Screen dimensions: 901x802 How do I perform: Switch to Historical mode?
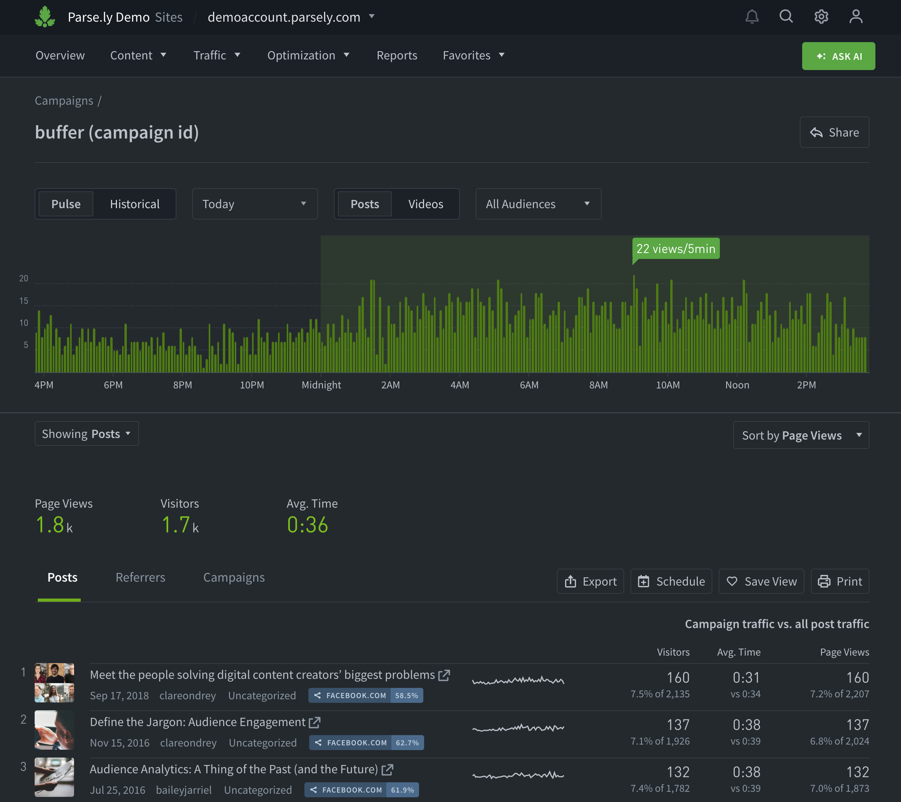point(135,204)
